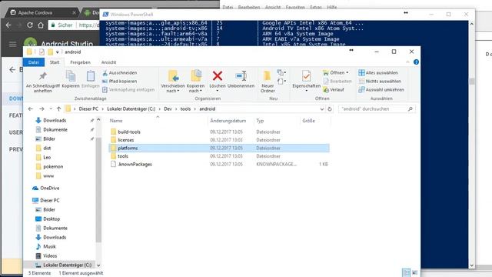492x277 pixels.
Task: Click Verlauf in the ribbon
Action: coord(334,89)
